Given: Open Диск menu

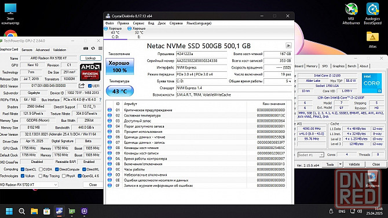Looking at the screenshot, I should (x=162, y=23).
